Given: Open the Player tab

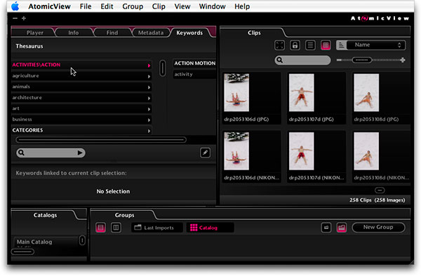Looking at the screenshot, I should pyautogui.click(x=35, y=33).
